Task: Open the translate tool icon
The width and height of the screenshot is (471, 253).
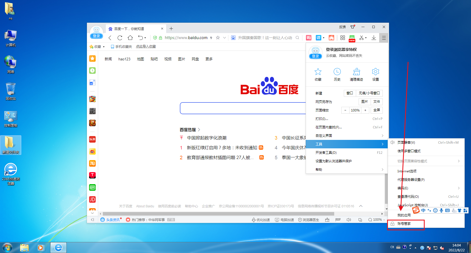Action: coord(318,38)
